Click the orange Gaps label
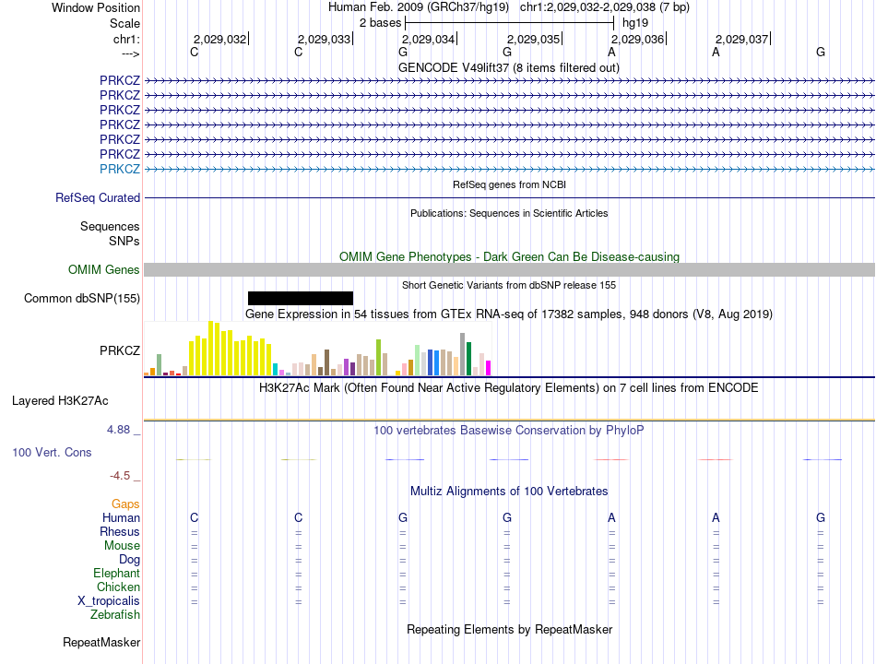The height and width of the screenshot is (664, 876). coord(125,504)
